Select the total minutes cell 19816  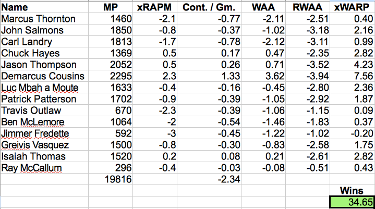111,179
